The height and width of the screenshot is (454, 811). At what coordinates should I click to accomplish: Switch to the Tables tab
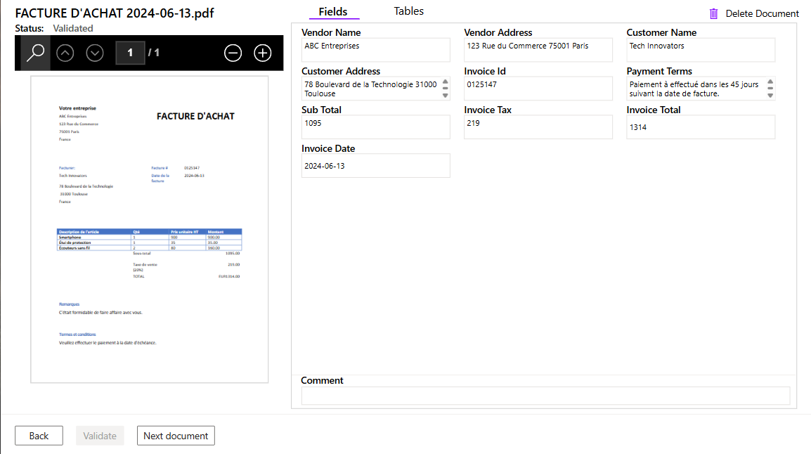click(408, 11)
